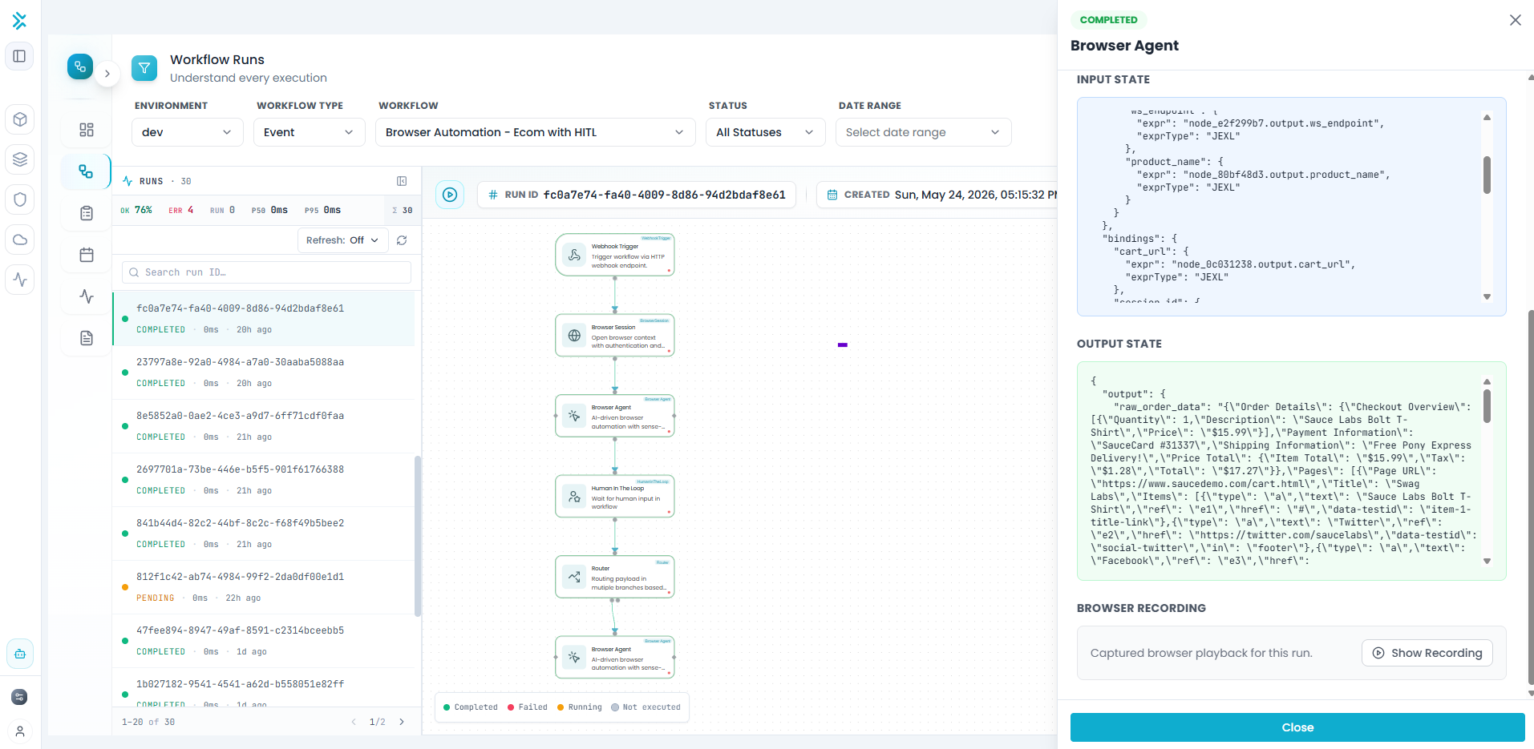Screen dimensions: 1534x749
Task: Select the Human In The Loop node
Action: coord(615,497)
